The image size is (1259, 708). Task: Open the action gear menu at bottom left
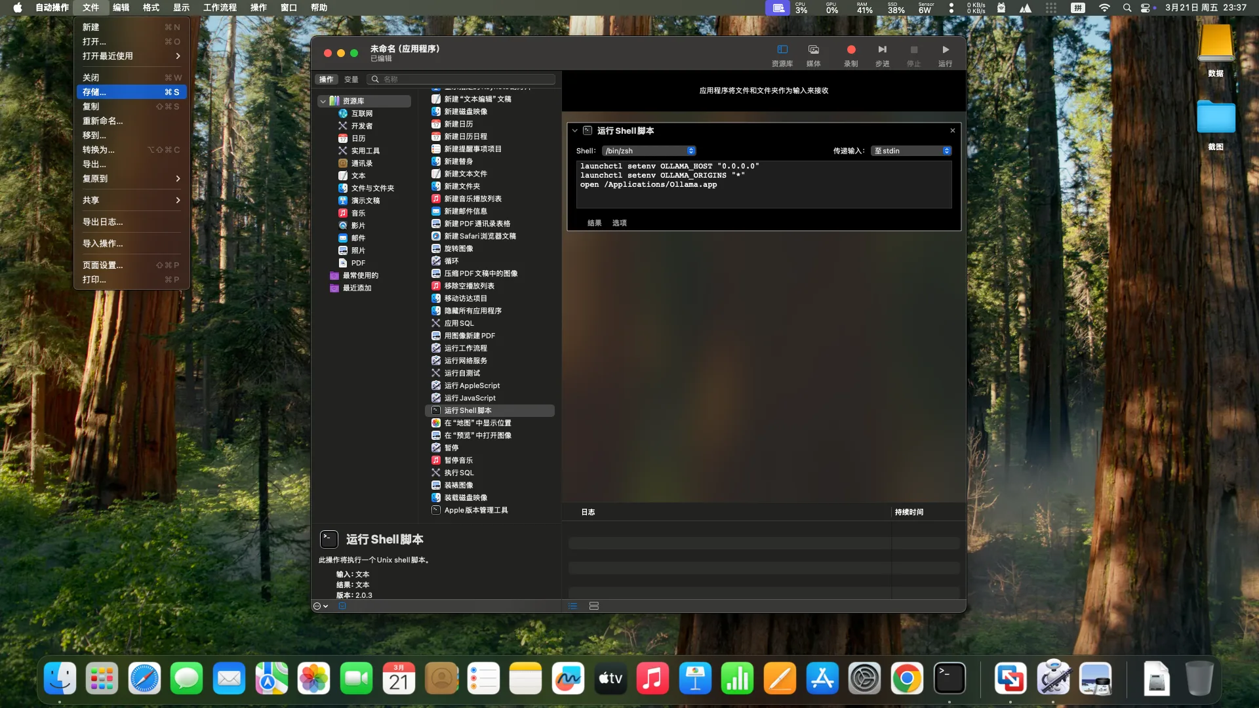pos(321,606)
